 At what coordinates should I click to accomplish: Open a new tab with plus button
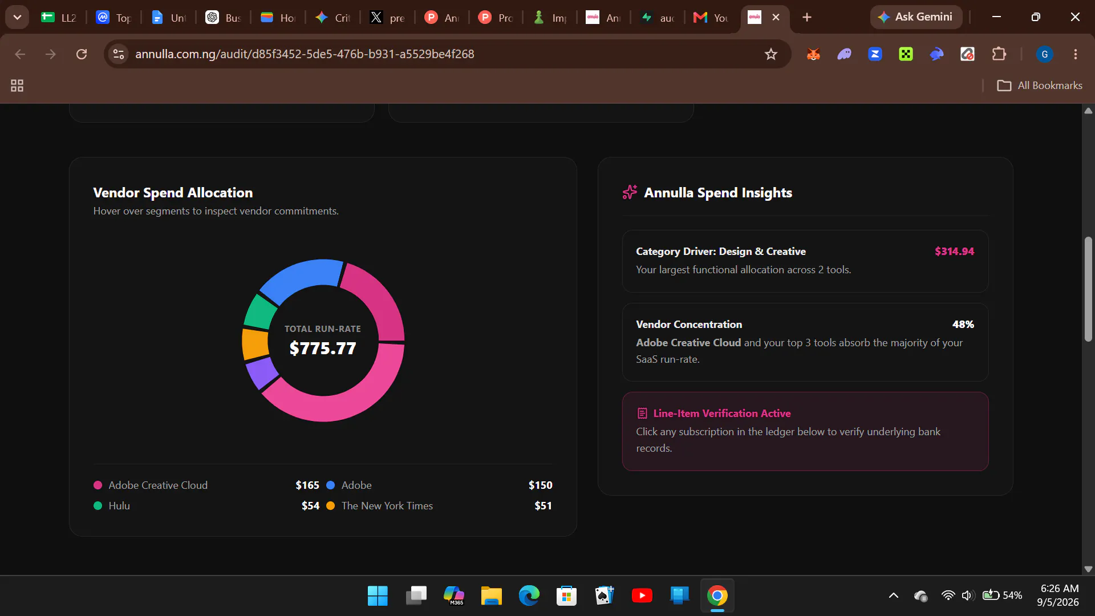pyautogui.click(x=806, y=18)
